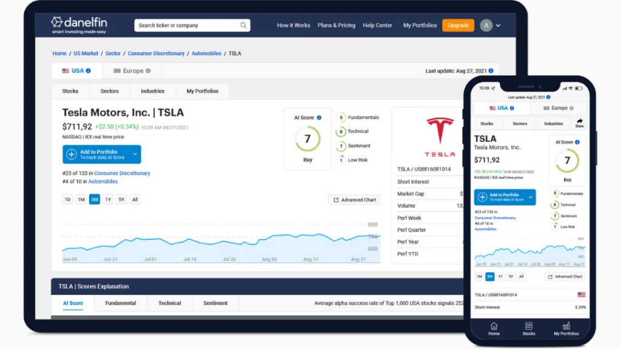Click the Search ticker or company field
Screen dimensions: 621x349
tap(192, 25)
